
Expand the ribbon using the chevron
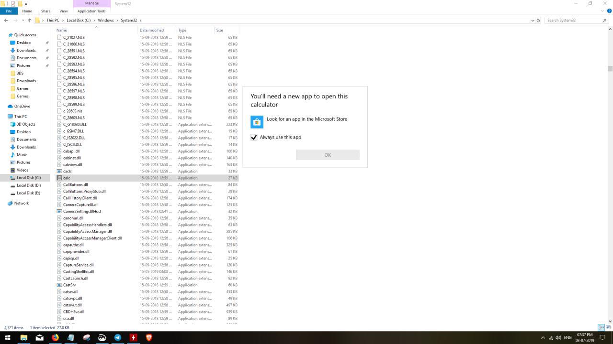602,11
